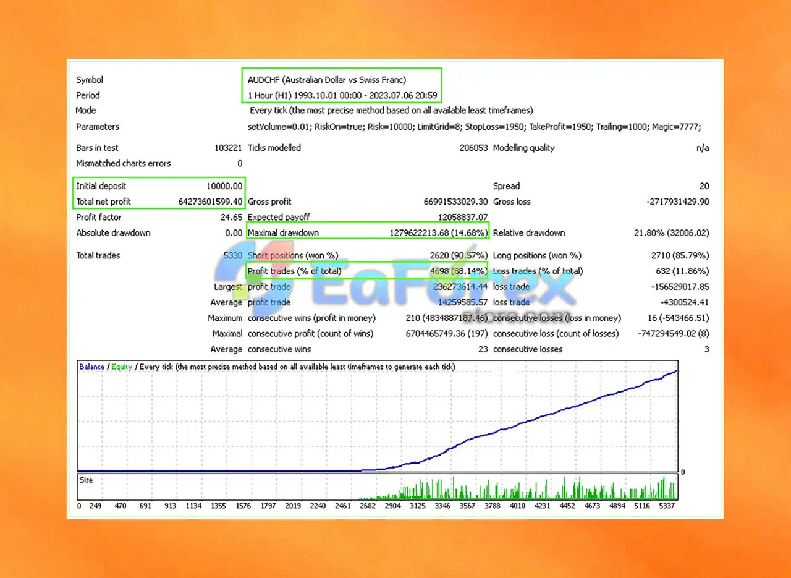Click the 2682 mark on chart axis
The height and width of the screenshot is (578, 791).
pos(368,506)
